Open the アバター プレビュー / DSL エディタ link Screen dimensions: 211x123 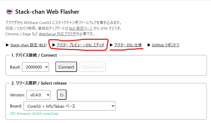[80, 45]
